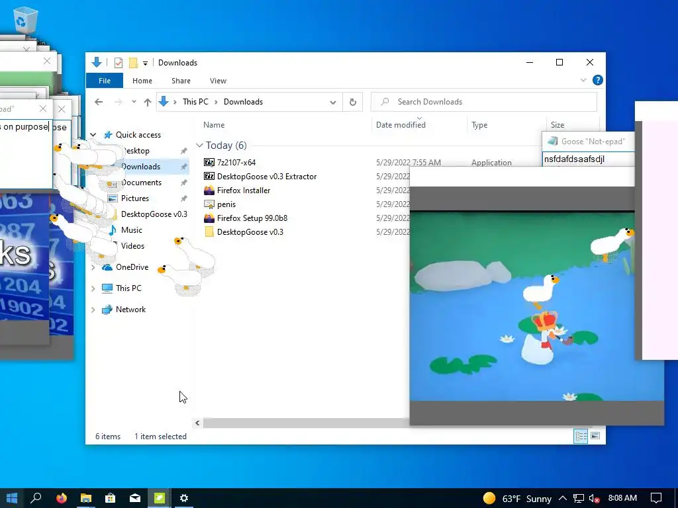The height and width of the screenshot is (508, 678).
Task: Select Pictures in navigation pane
Action: pos(135,198)
